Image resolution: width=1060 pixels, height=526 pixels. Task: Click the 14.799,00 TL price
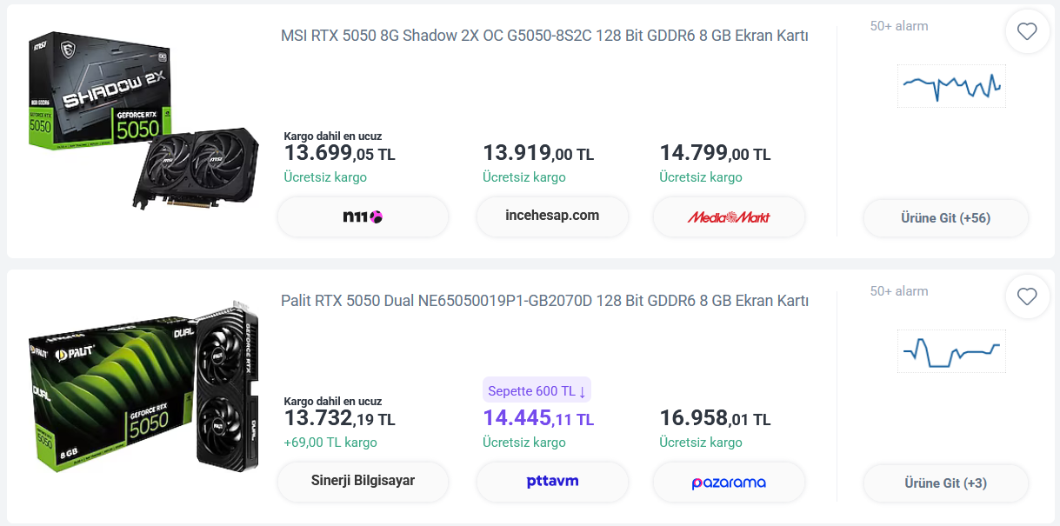pos(715,154)
